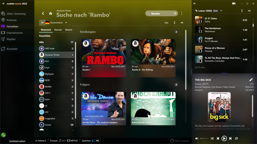Open Ruben Brandt Collector thumbnail
Image resolution: width=257 pixels, height=144 pixels.
tap(153, 105)
